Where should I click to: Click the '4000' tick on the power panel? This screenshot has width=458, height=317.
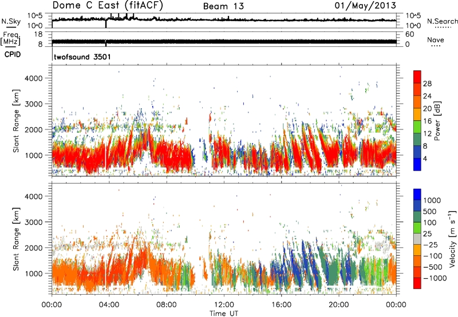33,78
